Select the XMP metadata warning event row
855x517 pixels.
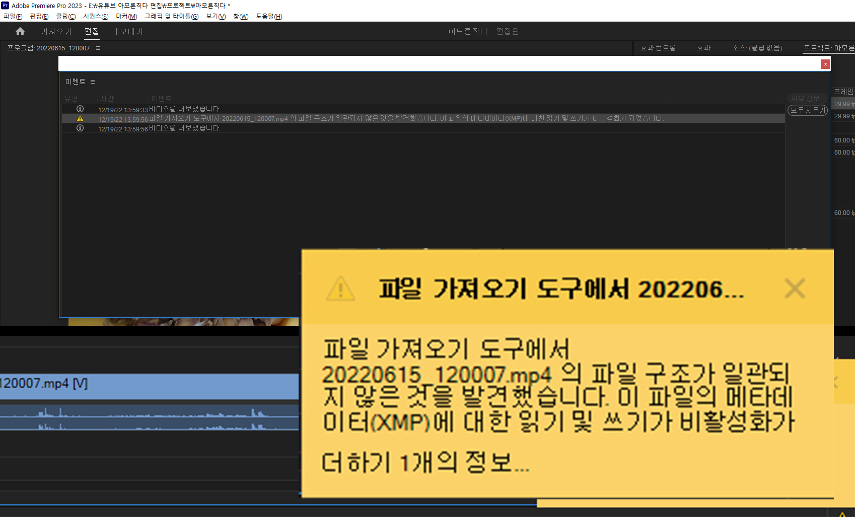click(x=423, y=119)
